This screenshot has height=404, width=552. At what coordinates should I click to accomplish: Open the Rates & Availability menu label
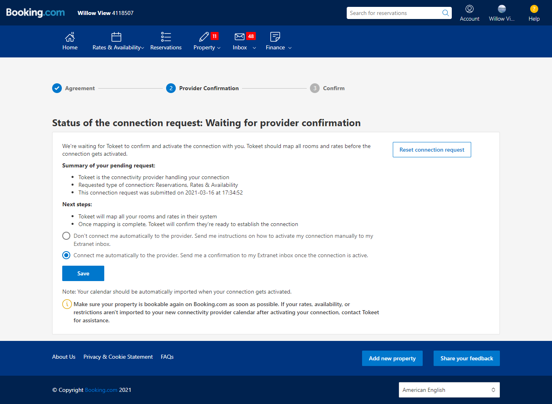point(116,47)
